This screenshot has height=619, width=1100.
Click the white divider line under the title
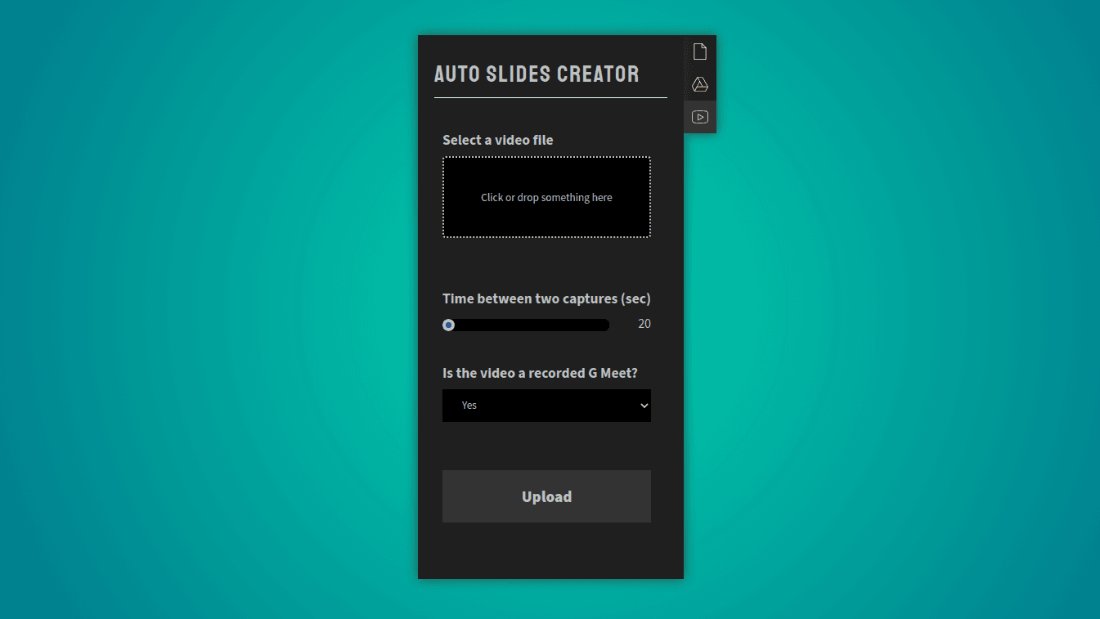550,97
